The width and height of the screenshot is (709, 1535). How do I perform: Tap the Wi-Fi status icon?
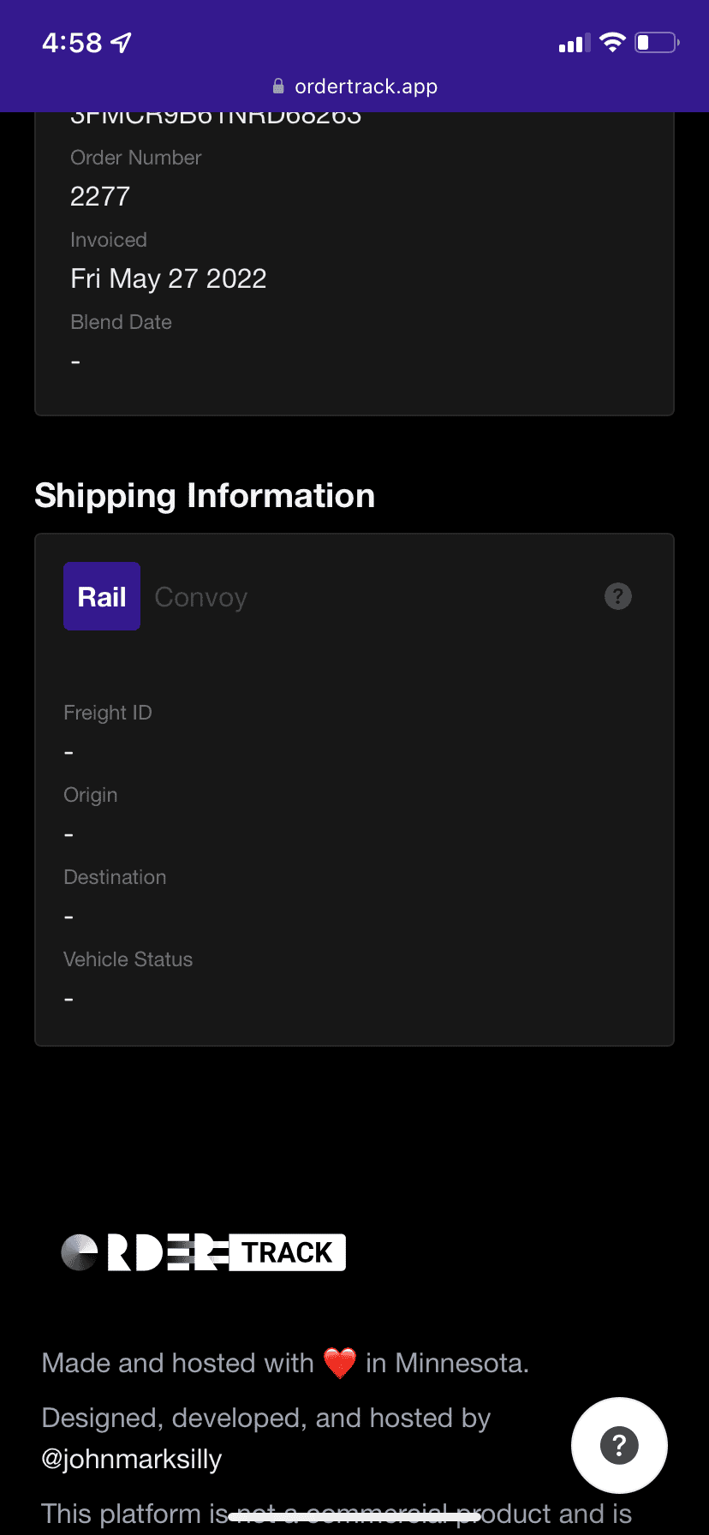coord(612,42)
